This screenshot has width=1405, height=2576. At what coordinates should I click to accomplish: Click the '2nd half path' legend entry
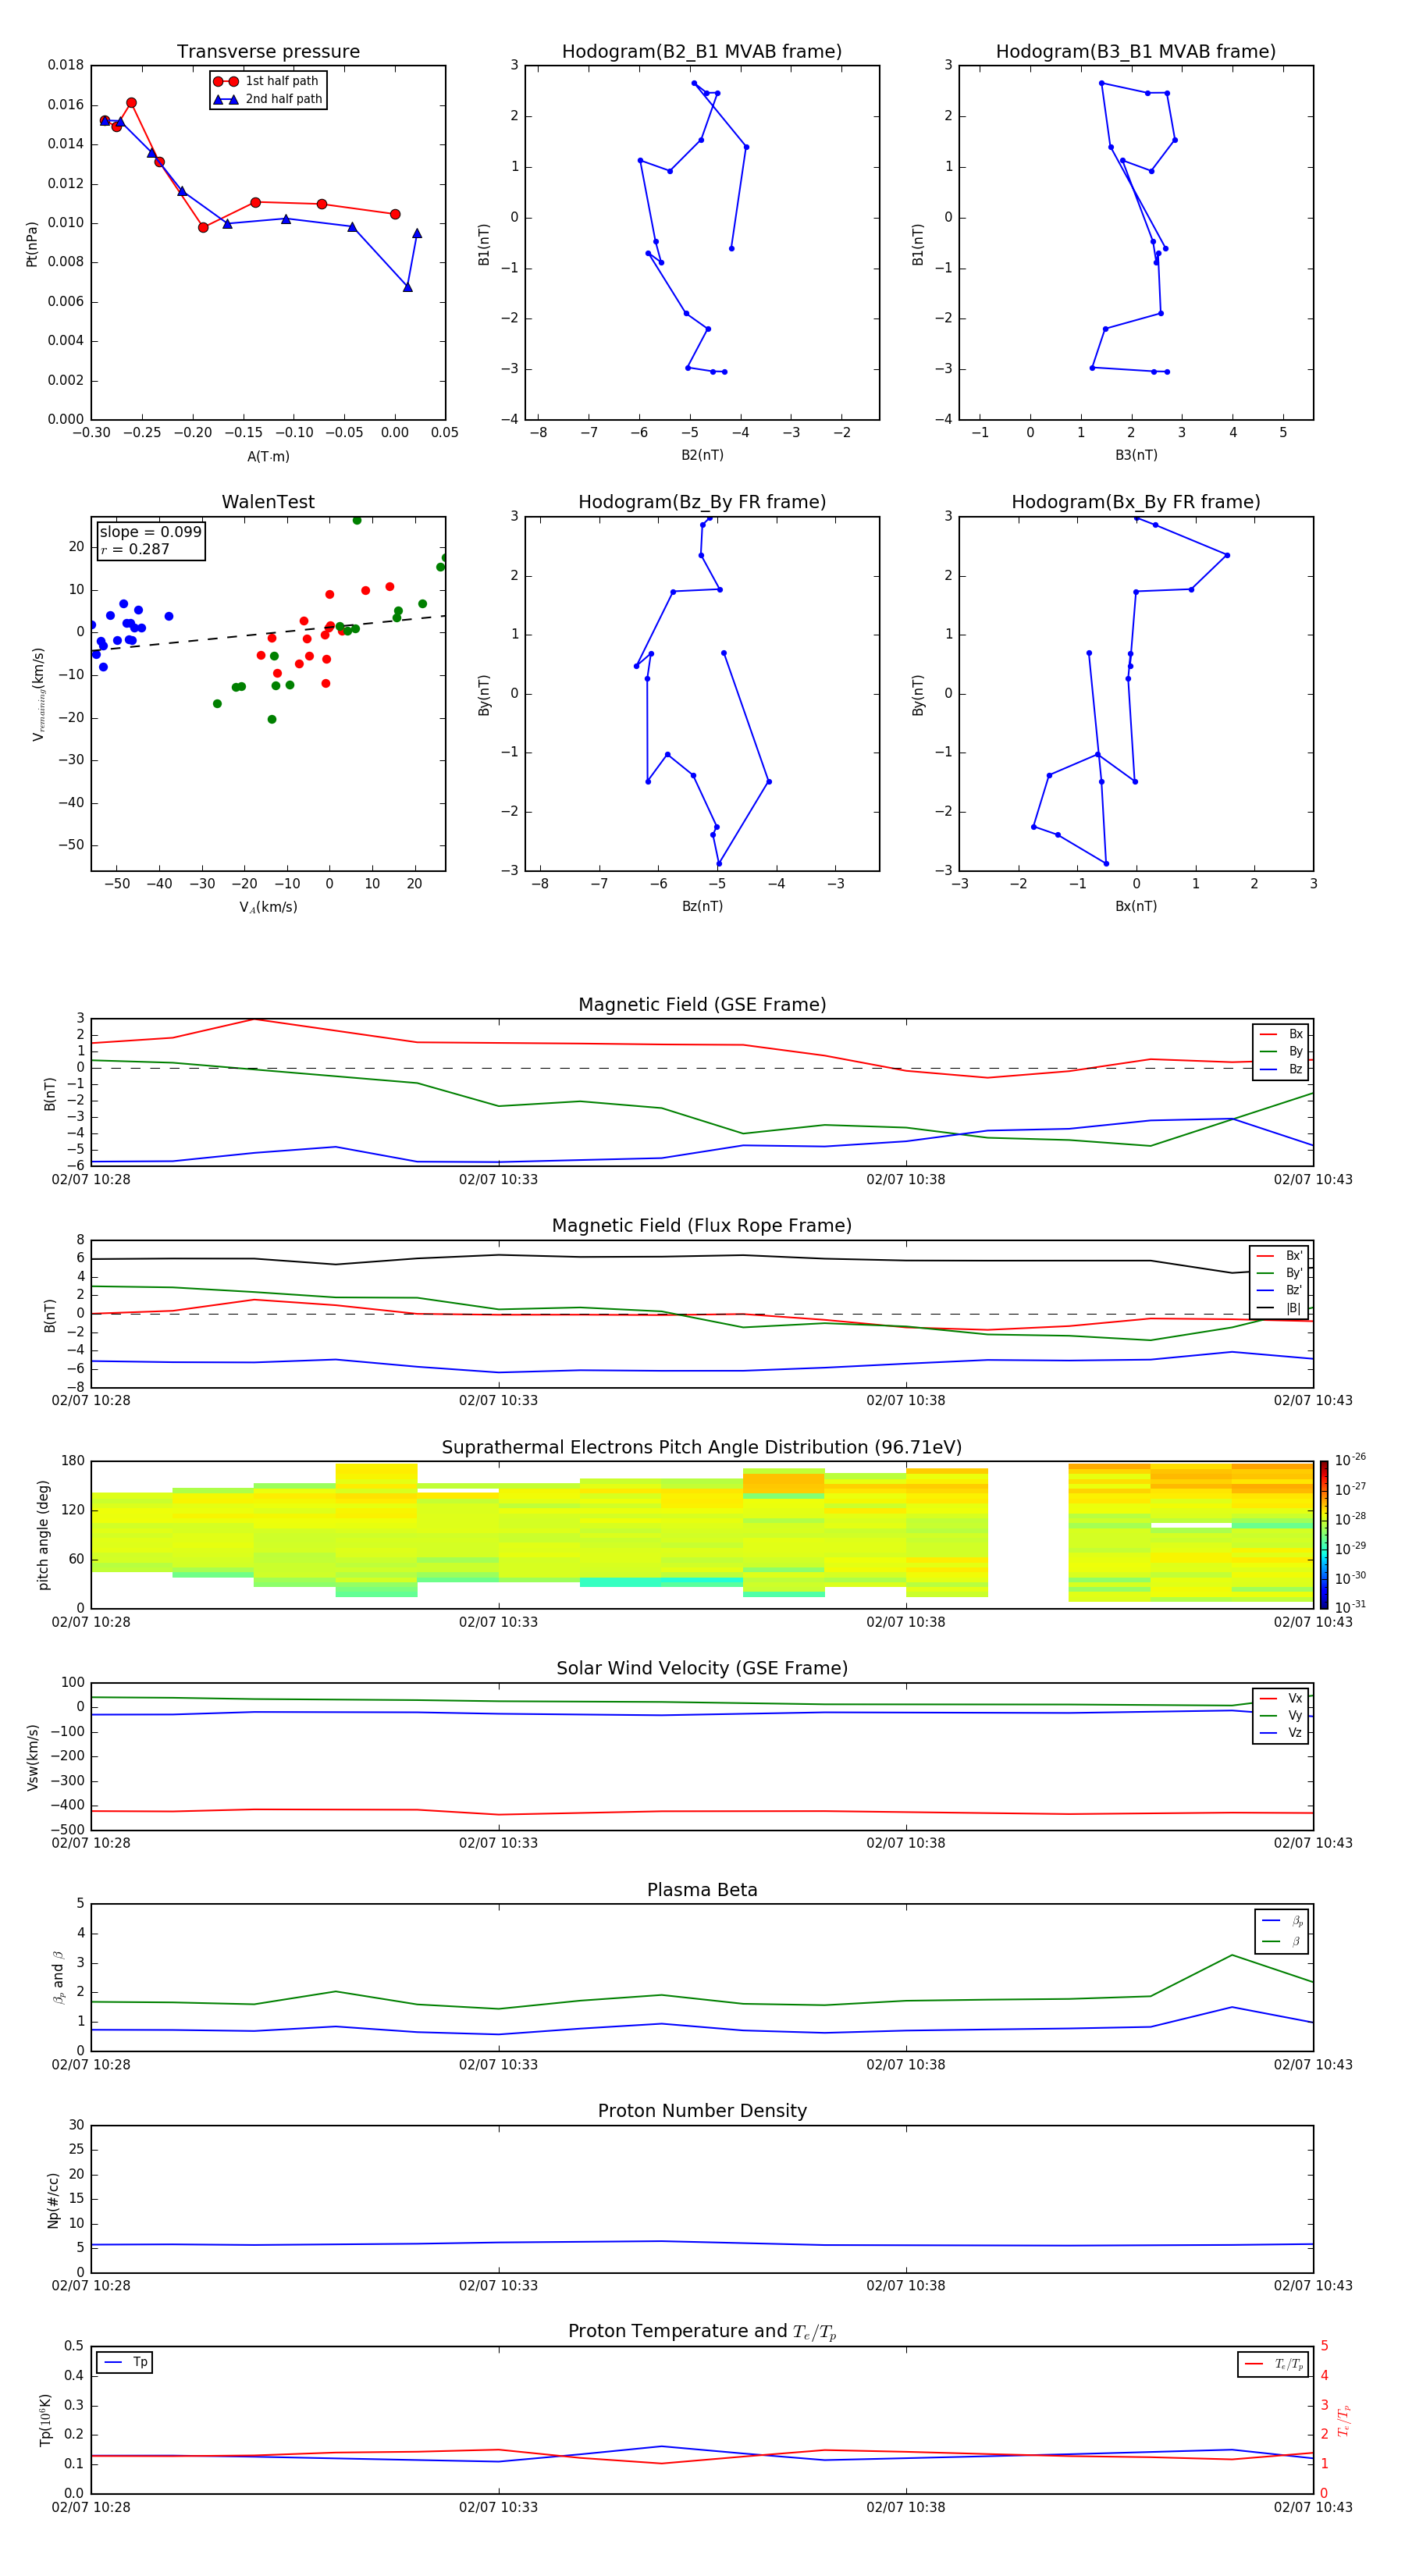[x=268, y=99]
